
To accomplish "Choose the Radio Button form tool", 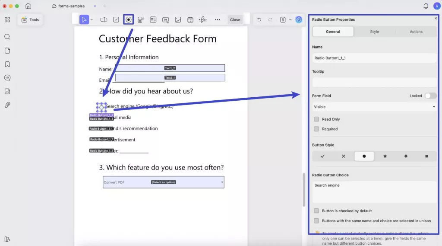I will tap(128, 19).
